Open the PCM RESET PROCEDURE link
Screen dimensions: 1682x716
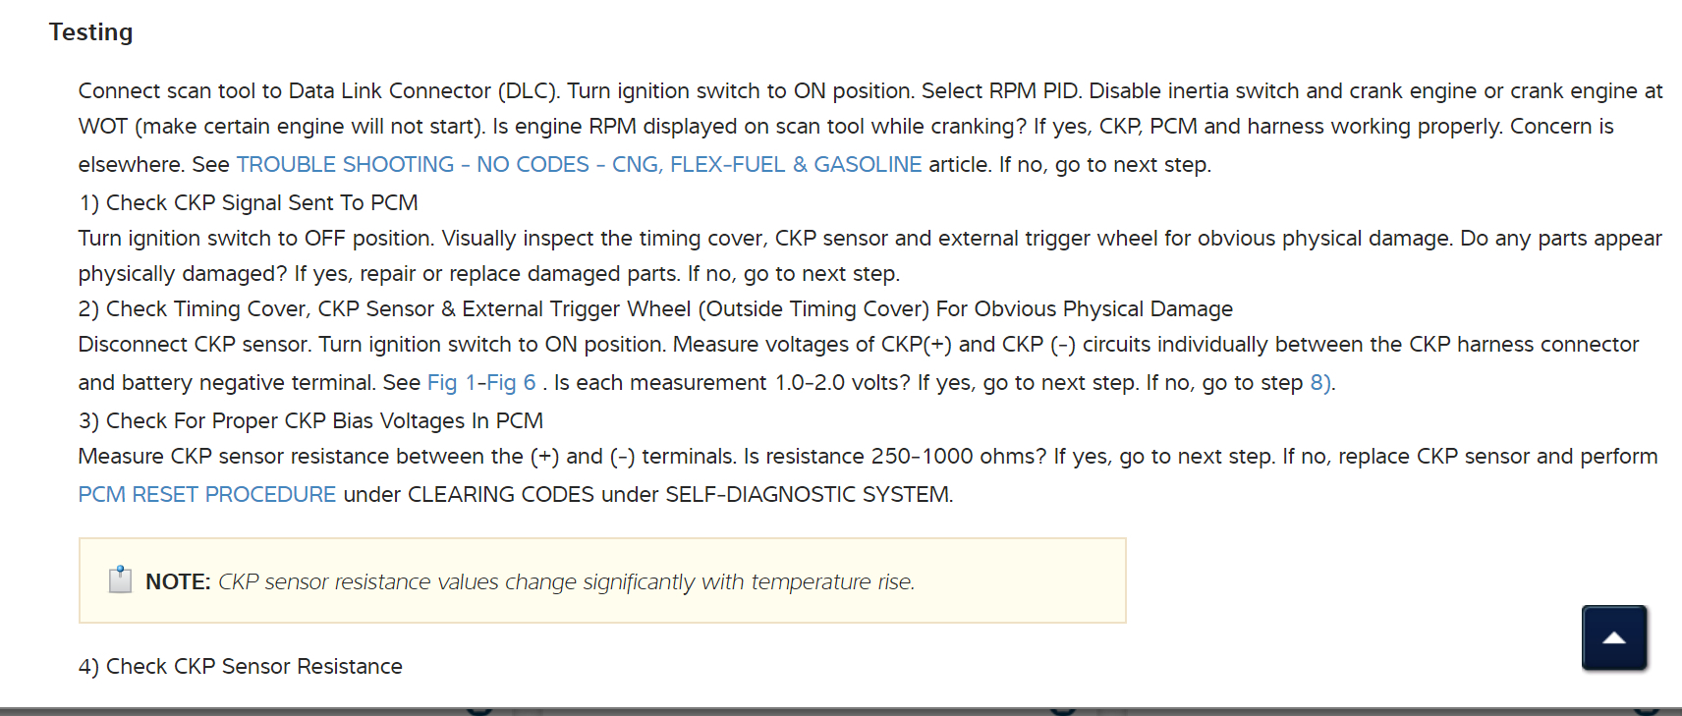click(x=206, y=494)
